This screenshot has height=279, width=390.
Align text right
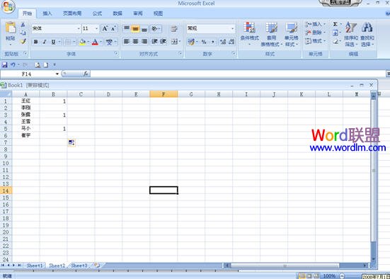144,41
